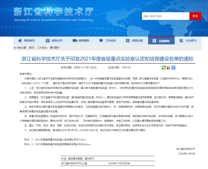Click the salutation 各有关单位
Screen dimensions: 208x169
pos(26,74)
